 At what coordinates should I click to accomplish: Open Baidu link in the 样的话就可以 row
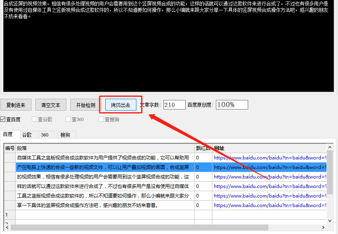(x=270, y=186)
